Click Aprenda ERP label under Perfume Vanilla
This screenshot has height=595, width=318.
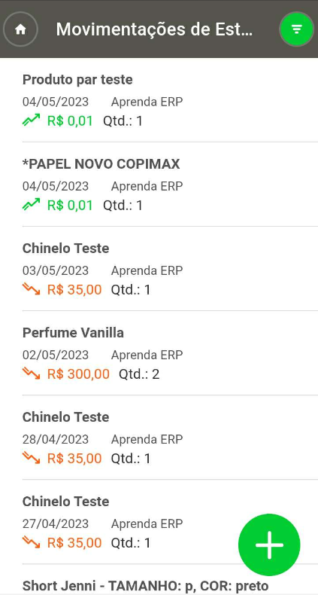[x=147, y=355]
